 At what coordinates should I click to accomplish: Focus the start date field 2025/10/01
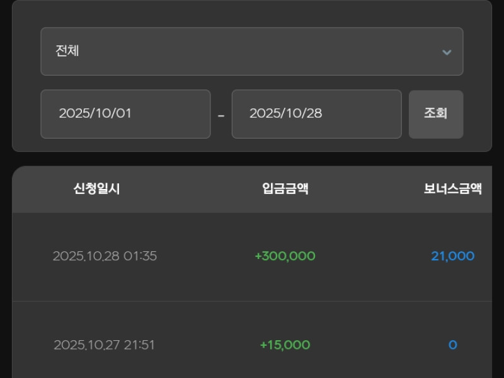click(x=125, y=114)
